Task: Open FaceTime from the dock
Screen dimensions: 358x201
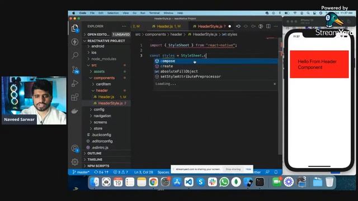Action: 277,182
